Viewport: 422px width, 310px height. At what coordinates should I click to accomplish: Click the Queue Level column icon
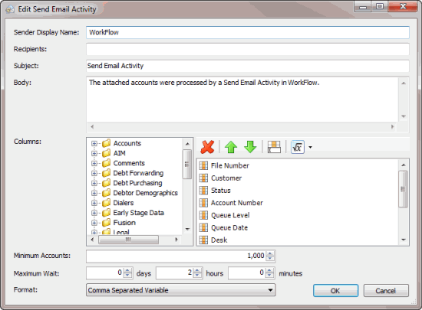coord(203,215)
